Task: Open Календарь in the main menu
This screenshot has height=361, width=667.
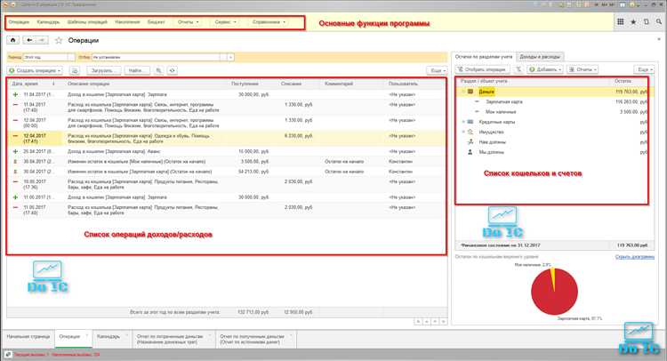Action: tap(48, 21)
